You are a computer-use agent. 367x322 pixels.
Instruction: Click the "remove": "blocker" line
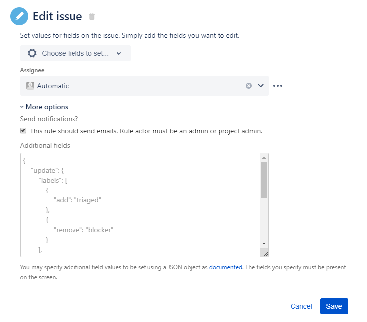[83, 230]
